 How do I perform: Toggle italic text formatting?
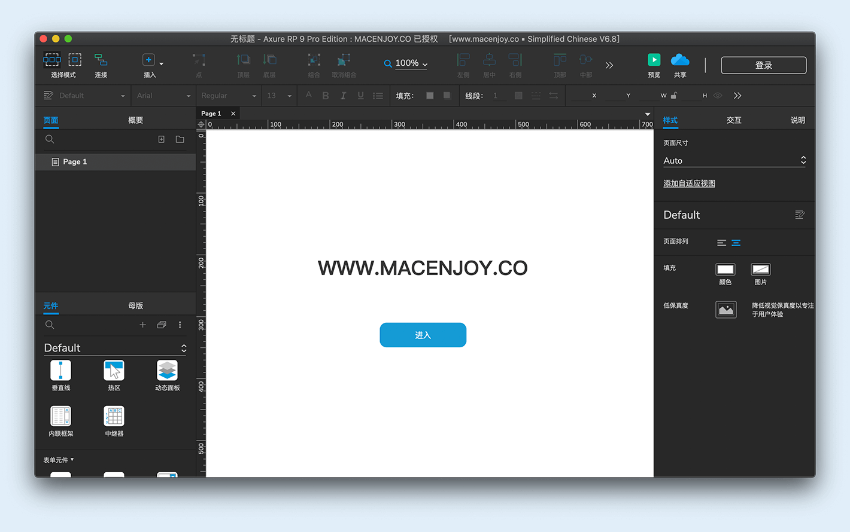click(x=342, y=95)
